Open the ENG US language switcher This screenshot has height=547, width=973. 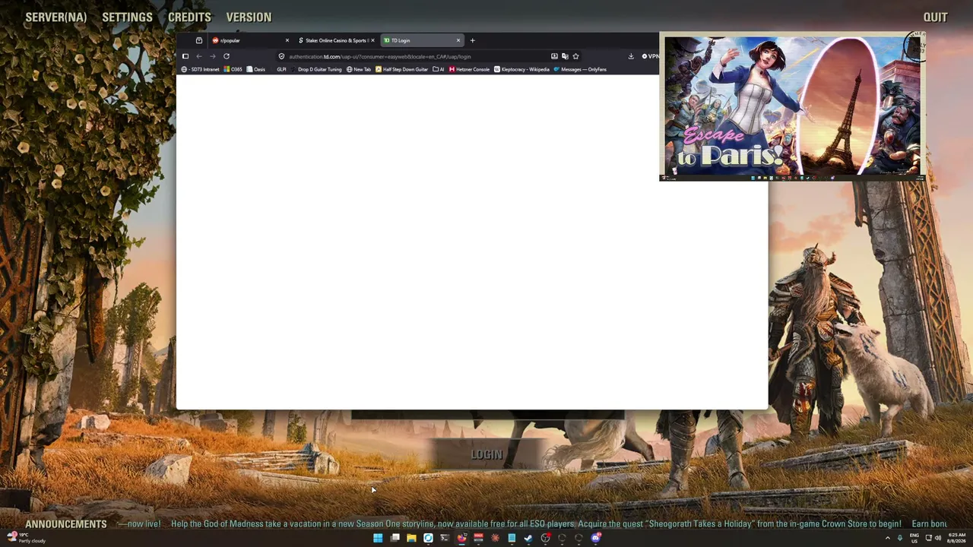point(914,538)
